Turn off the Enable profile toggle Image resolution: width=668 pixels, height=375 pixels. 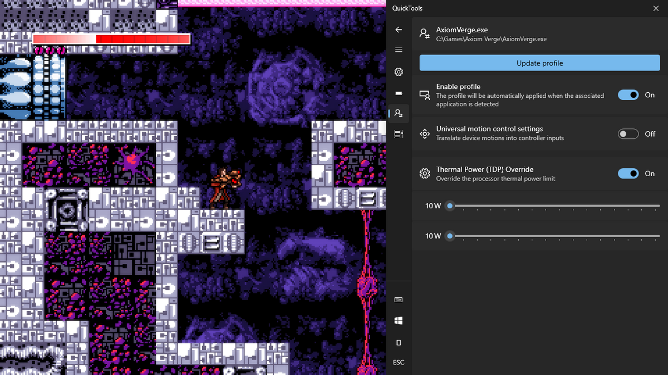point(628,95)
